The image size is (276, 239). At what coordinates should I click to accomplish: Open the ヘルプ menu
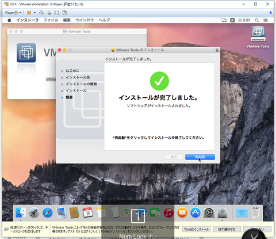coord(104,20)
